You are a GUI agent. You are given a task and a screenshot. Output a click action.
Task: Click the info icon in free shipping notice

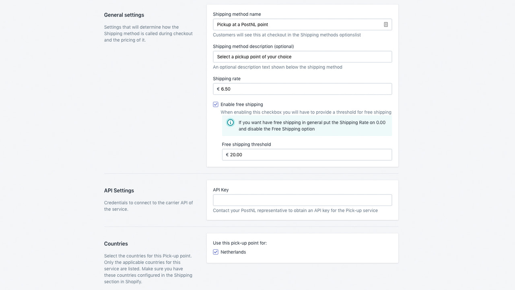coord(231,122)
